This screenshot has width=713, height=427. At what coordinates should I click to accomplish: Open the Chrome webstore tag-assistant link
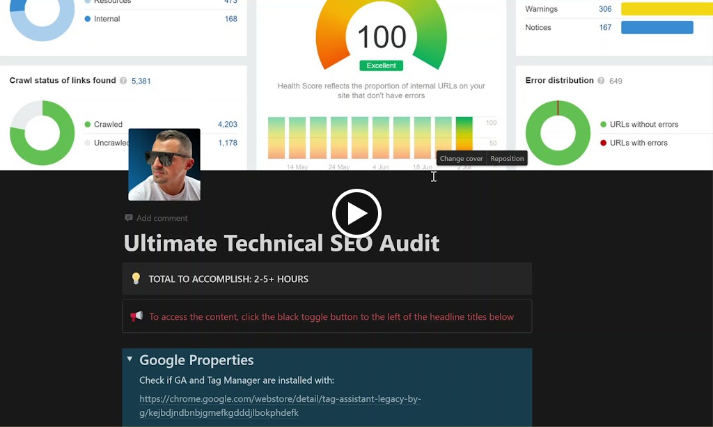coord(280,405)
